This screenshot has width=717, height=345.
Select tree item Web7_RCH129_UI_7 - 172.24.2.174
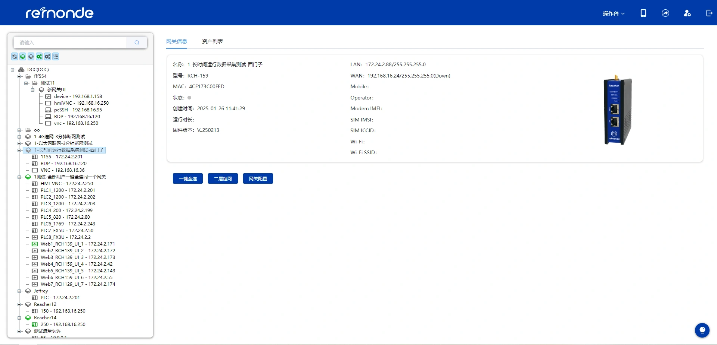pos(78,284)
